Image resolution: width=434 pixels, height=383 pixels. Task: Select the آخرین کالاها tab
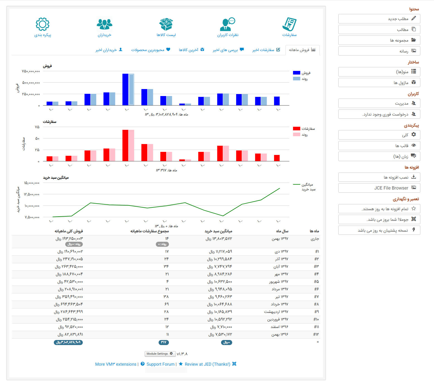pyautogui.click(x=191, y=50)
